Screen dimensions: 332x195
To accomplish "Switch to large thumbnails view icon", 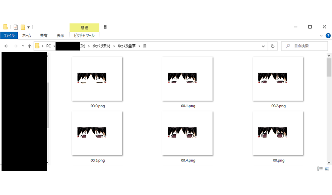I will (327, 169).
